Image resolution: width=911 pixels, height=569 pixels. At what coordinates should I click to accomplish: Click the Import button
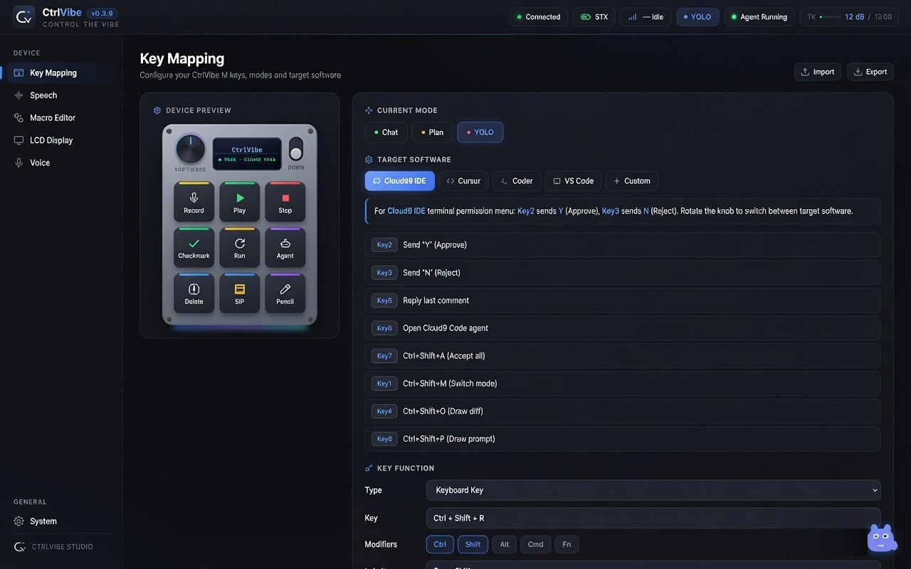pos(818,72)
